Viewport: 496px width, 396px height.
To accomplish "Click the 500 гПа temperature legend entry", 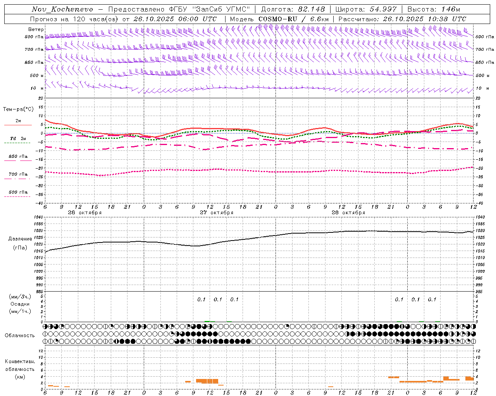I will (x=18, y=192).
